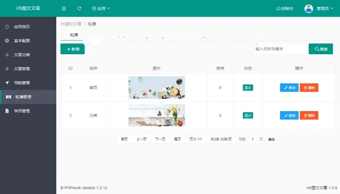Click the 搜索 search button
This screenshot has height=194, width=340.
coord(321,49)
